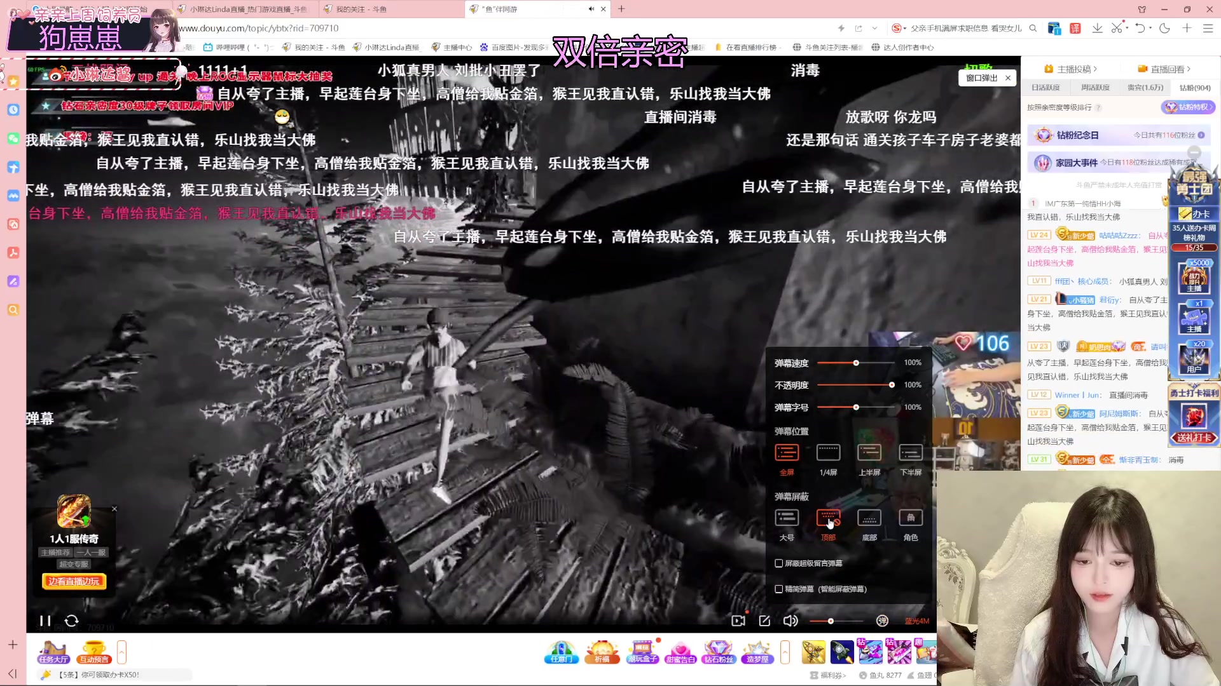Open 造梦屋 activity icon
The image size is (1221, 686).
[x=757, y=652]
